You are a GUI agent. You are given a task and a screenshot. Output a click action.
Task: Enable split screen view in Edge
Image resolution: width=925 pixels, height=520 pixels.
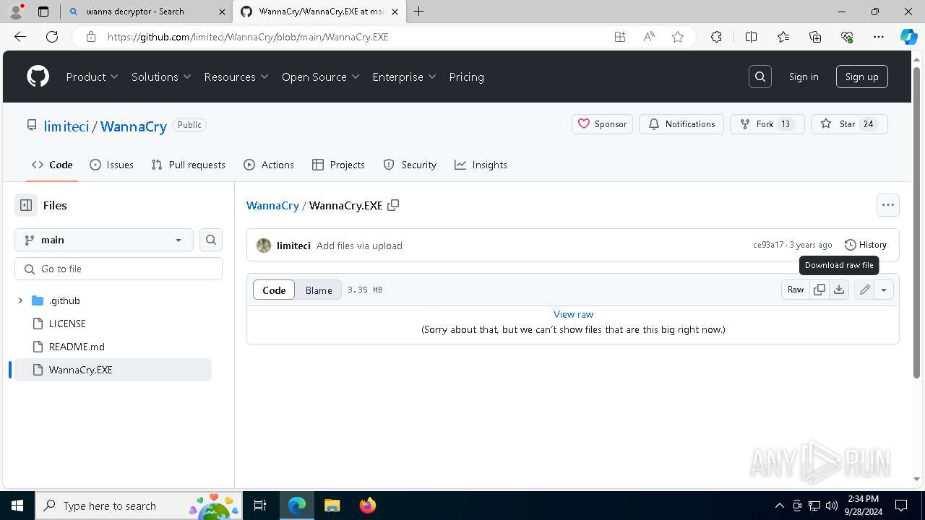click(751, 37)
